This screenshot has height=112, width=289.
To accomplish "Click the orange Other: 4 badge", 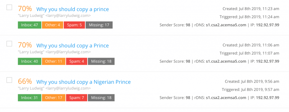I will click(x=52, y=25).
